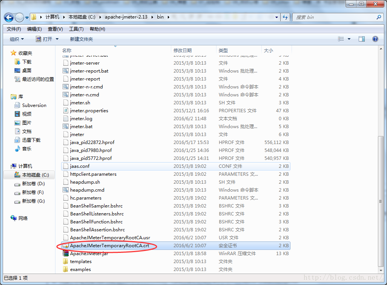Select jaas.conf file row
Screen dimensions: 387x285
click(x=176, y=166)
